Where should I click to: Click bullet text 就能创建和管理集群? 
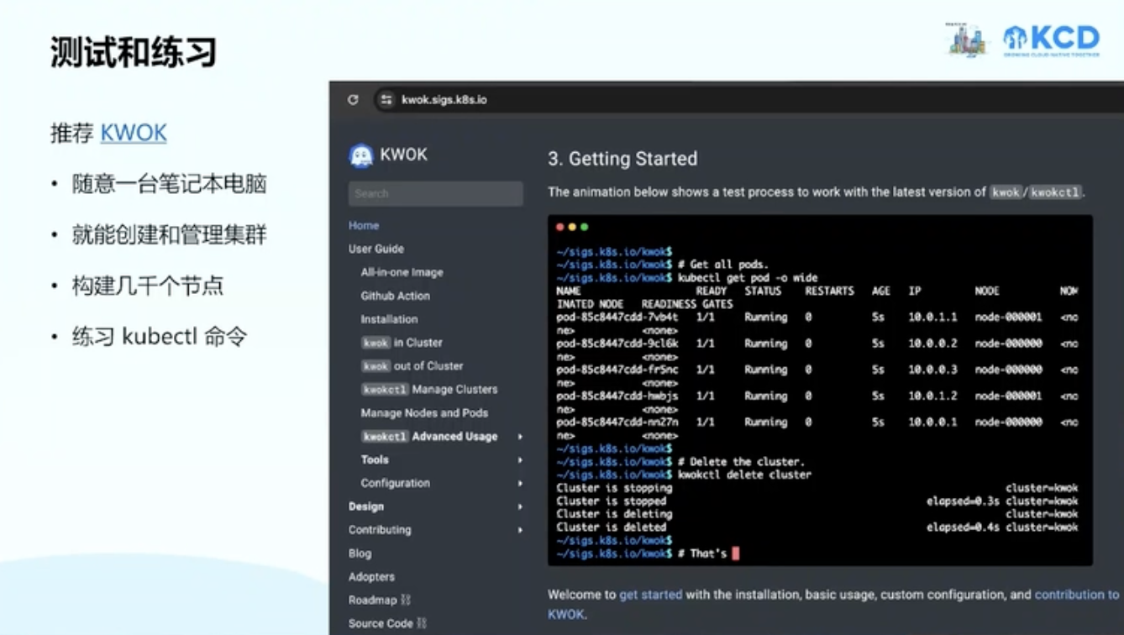170,235
